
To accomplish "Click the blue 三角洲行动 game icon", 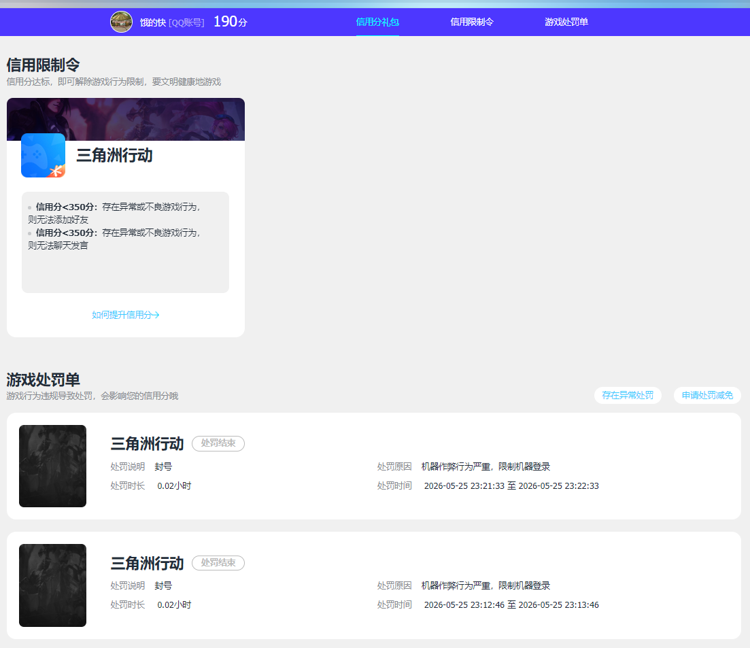I will pyautogui.click(x=43, y=156).
